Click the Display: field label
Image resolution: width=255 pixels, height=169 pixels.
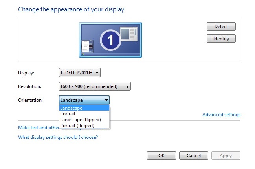pyautogui.click(x=26, y=73)
